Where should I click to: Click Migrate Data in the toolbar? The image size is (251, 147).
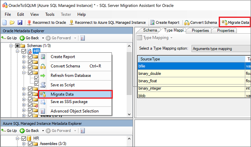pyautogui.click(x=235, y=23)
